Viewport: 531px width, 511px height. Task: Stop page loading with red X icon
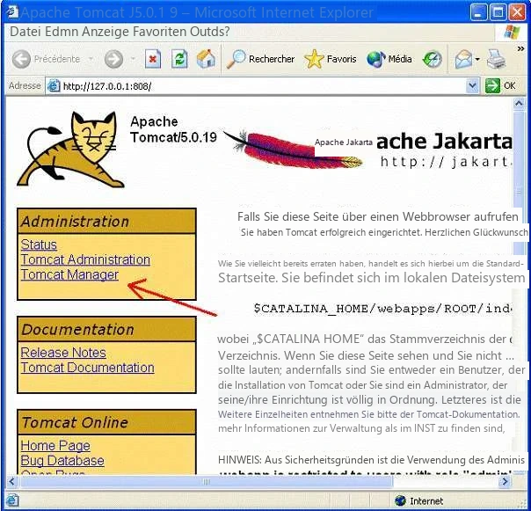coord(153,59)
